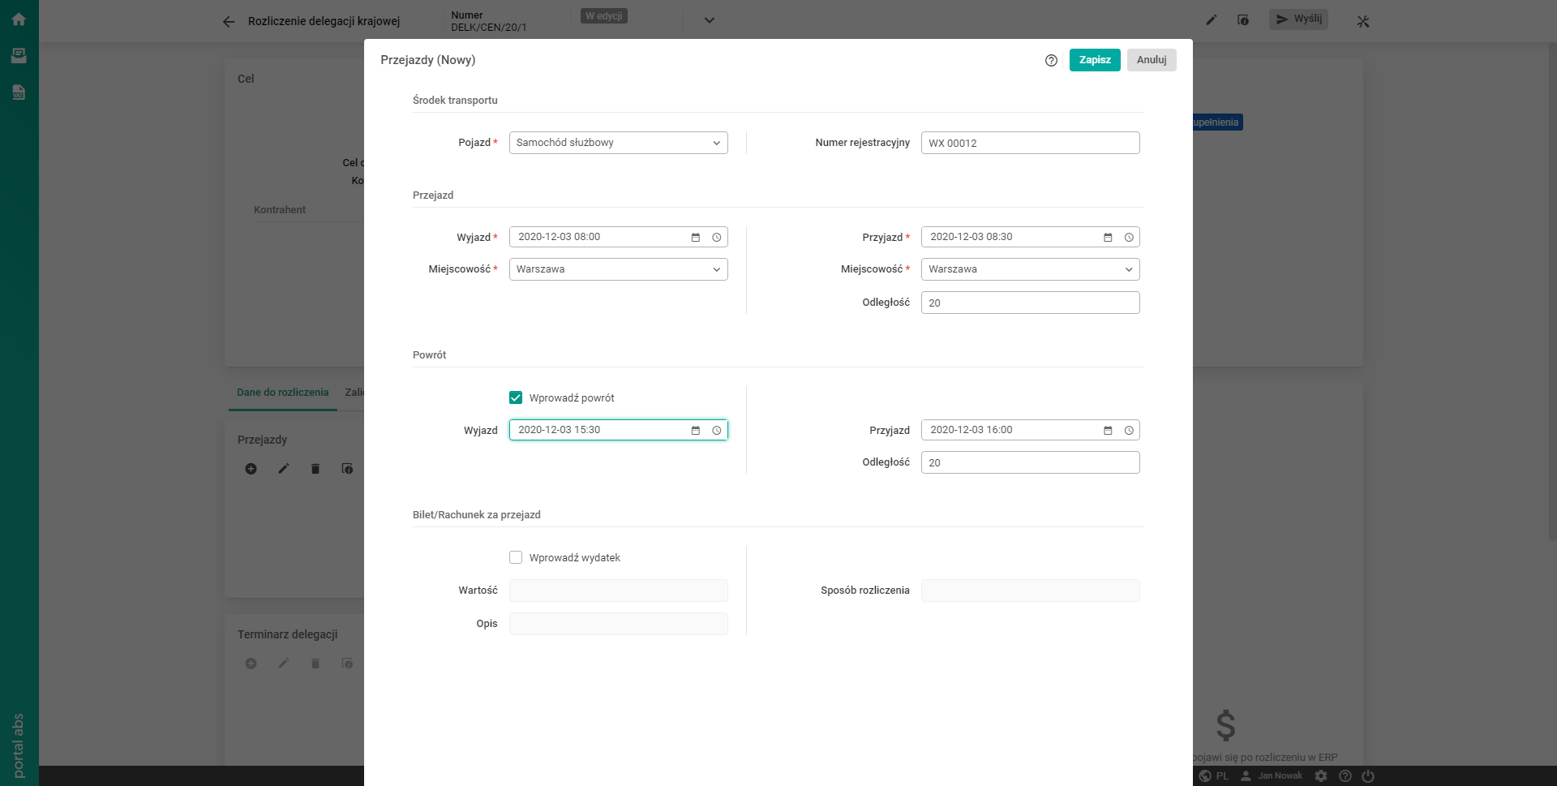Viewport: 1557px width, 786px height.
Task: Click the add icon under Przejazdy section
Action: (251, 469)
